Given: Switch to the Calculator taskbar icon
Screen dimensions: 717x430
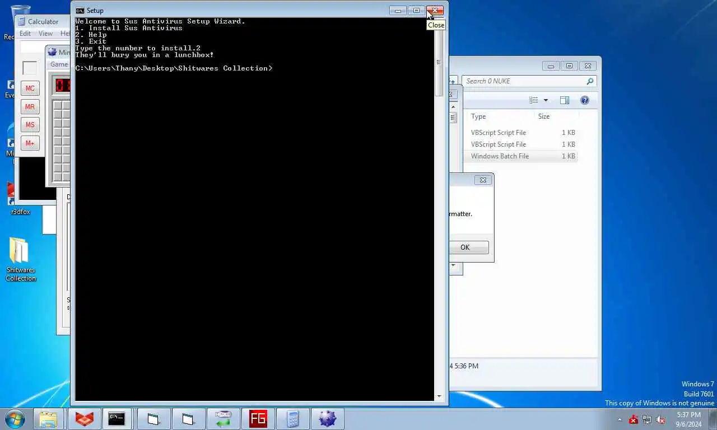Looking at the screenshot, I should [292, 419].
